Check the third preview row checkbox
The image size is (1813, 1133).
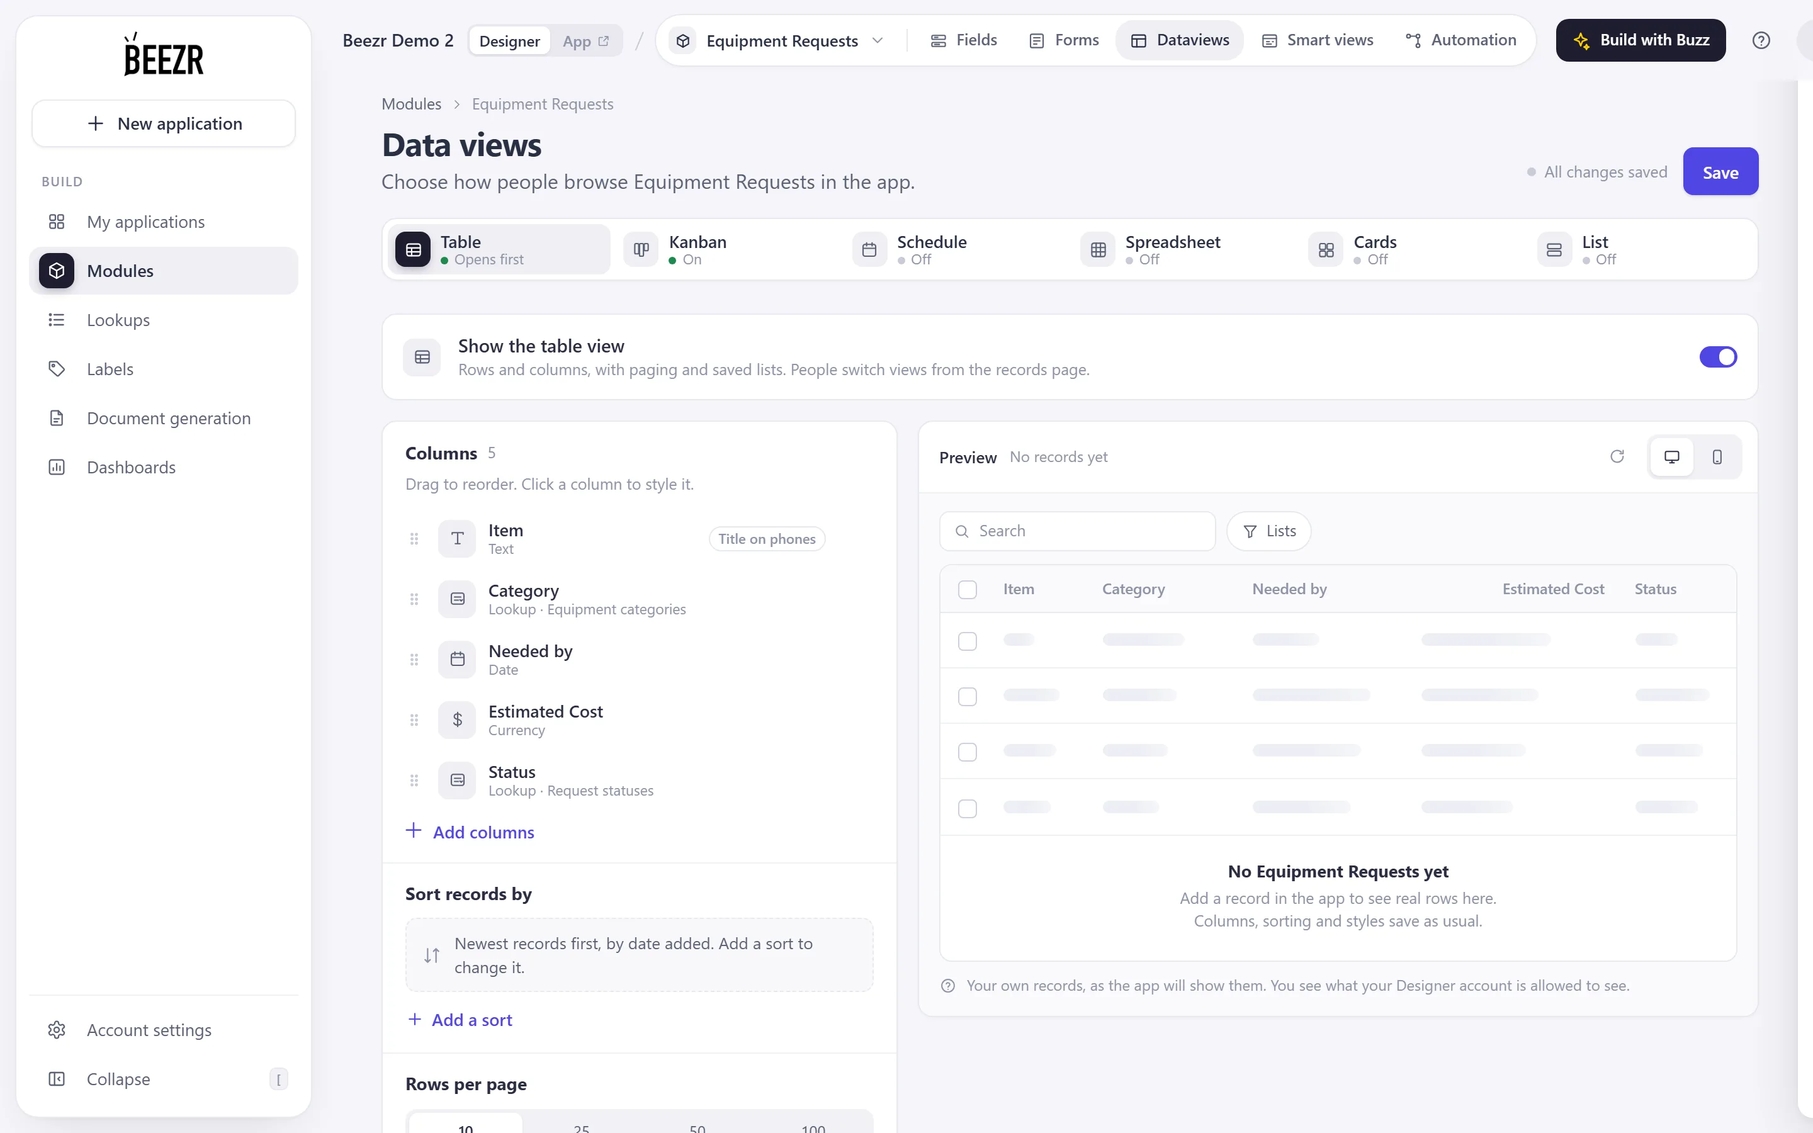click(x=967, y=752)
